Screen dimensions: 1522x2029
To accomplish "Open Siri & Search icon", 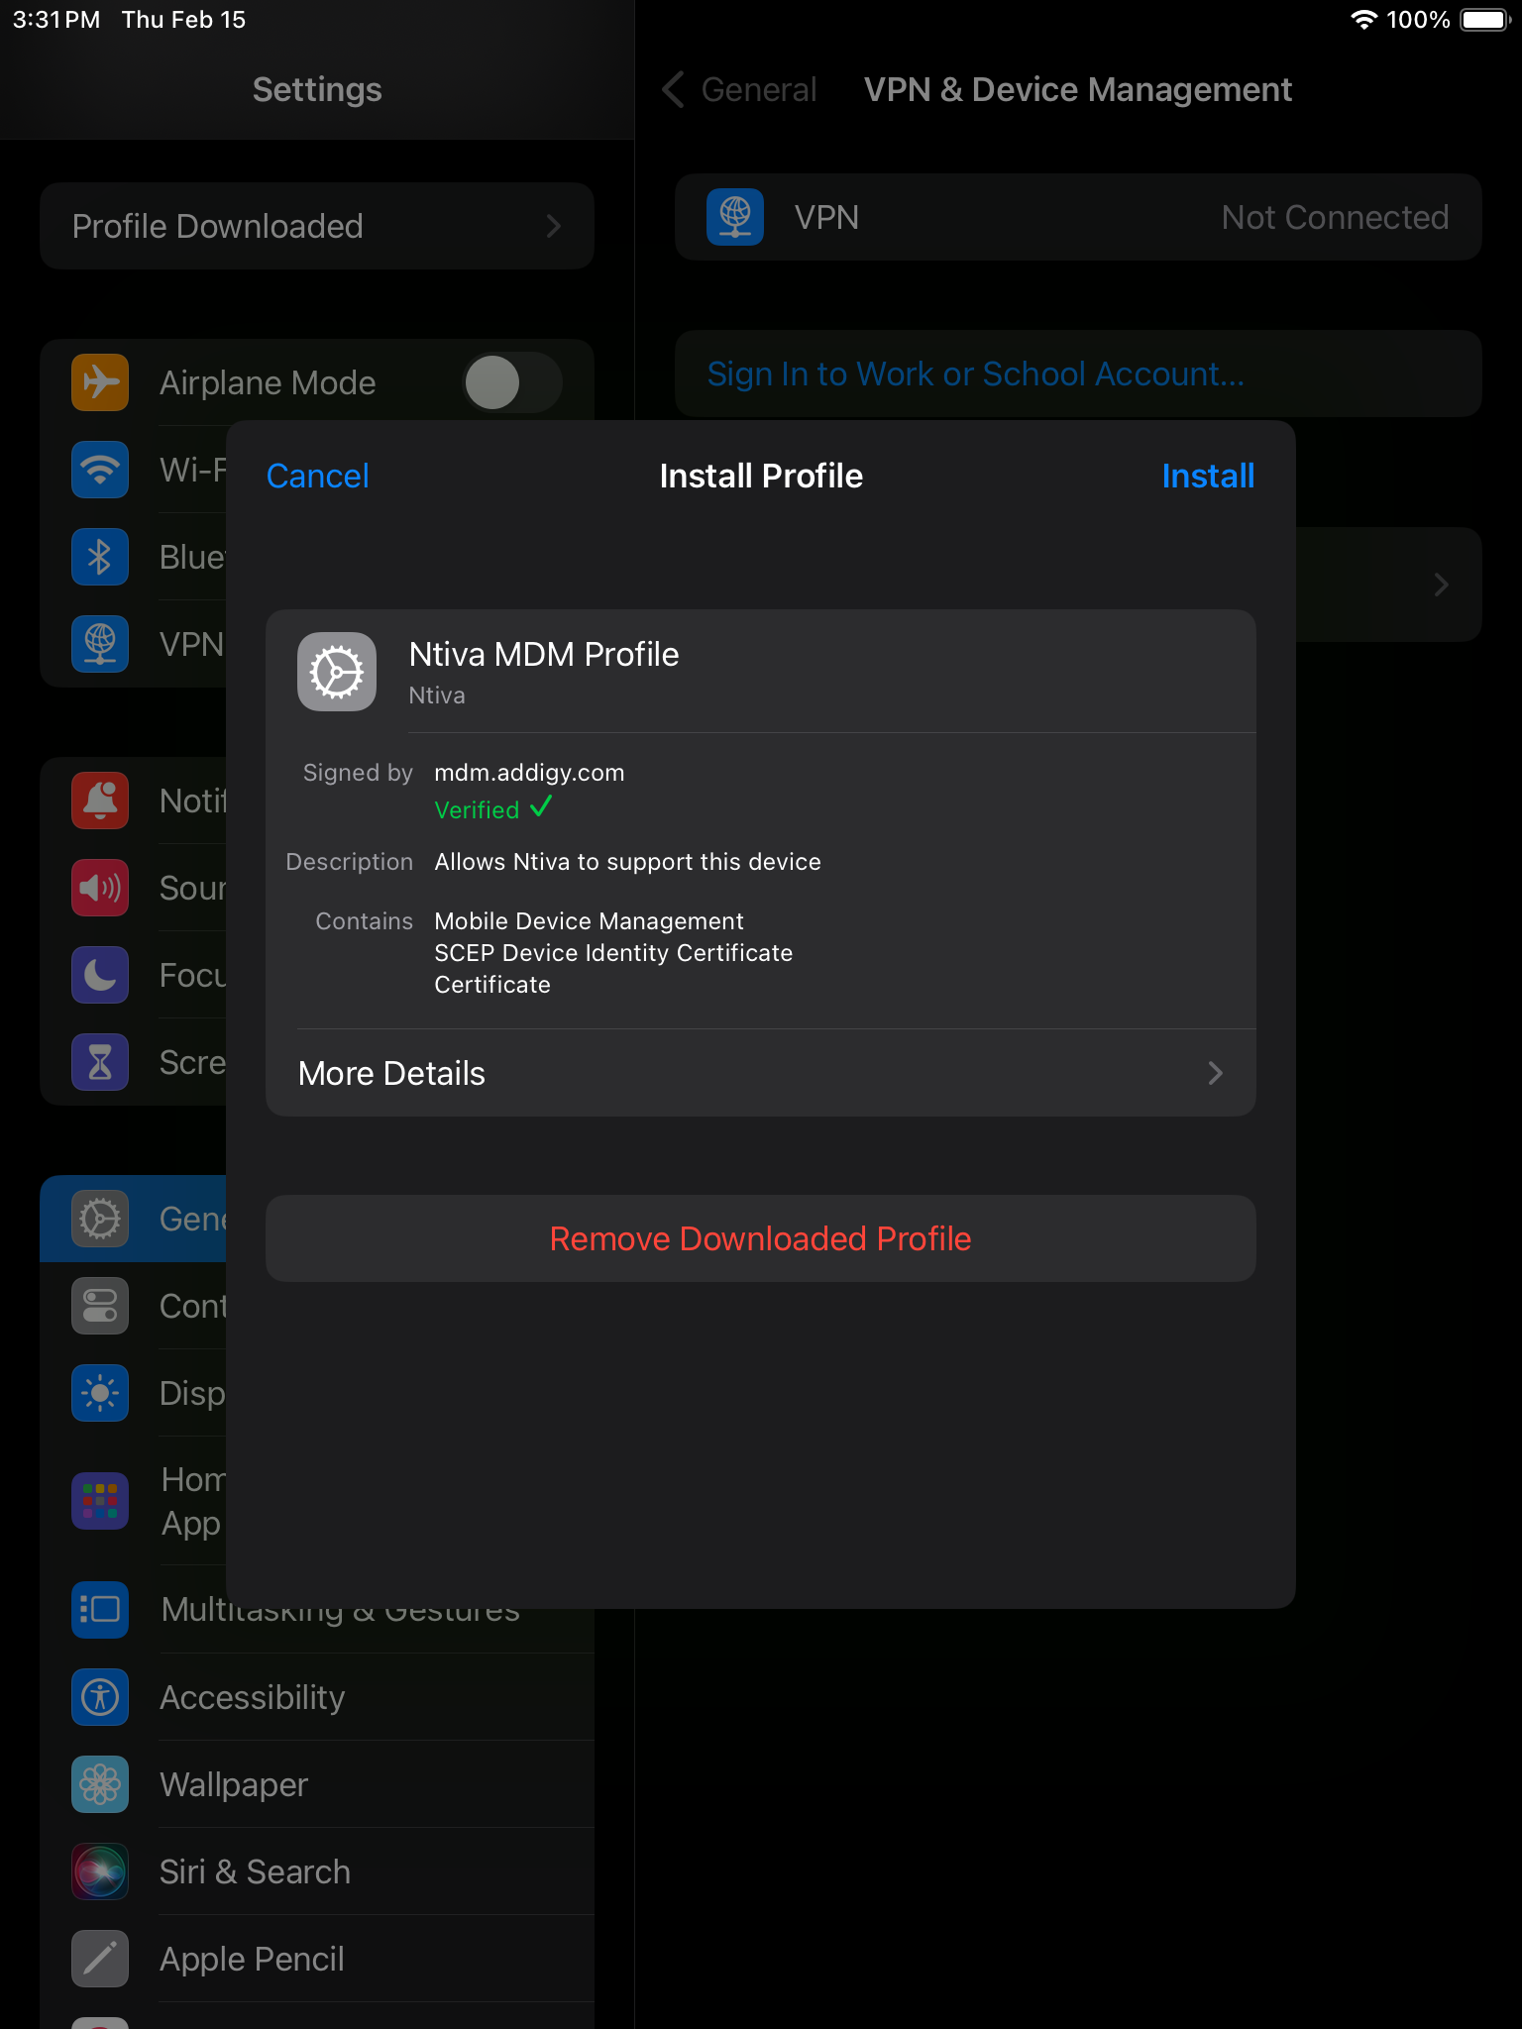I will (100, 1871).
